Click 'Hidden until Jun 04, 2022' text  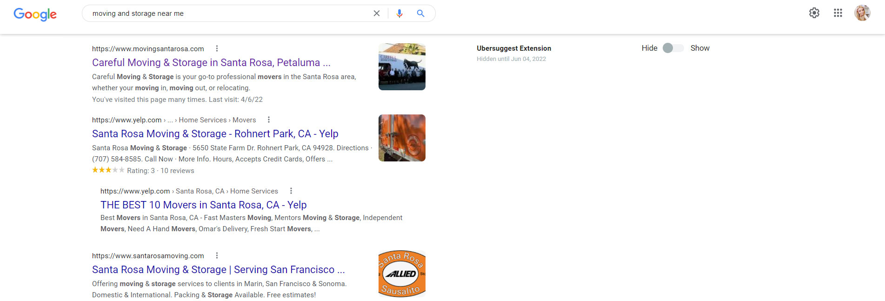pos(511,59)
